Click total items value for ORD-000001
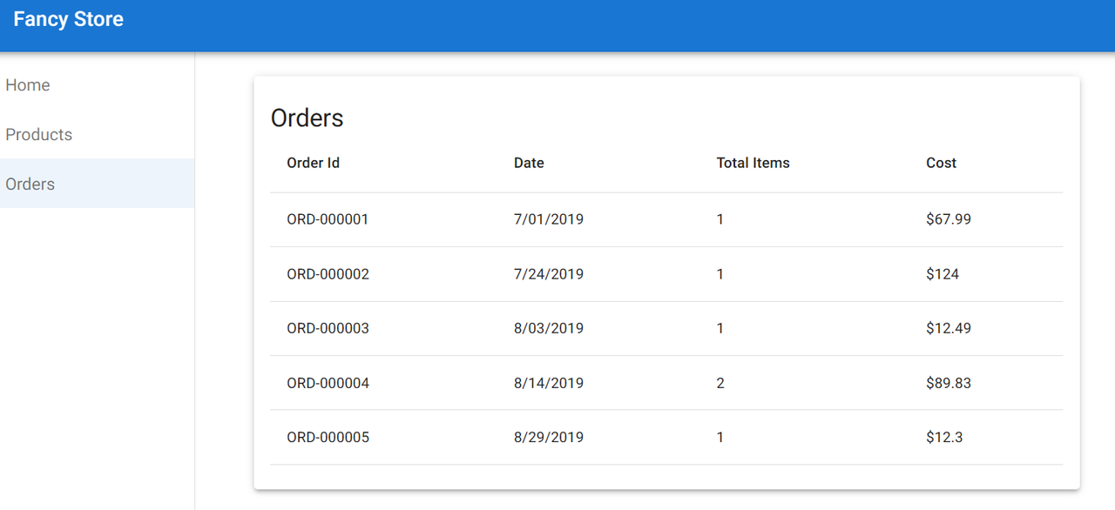1115x510 pixels. point(720,219)
